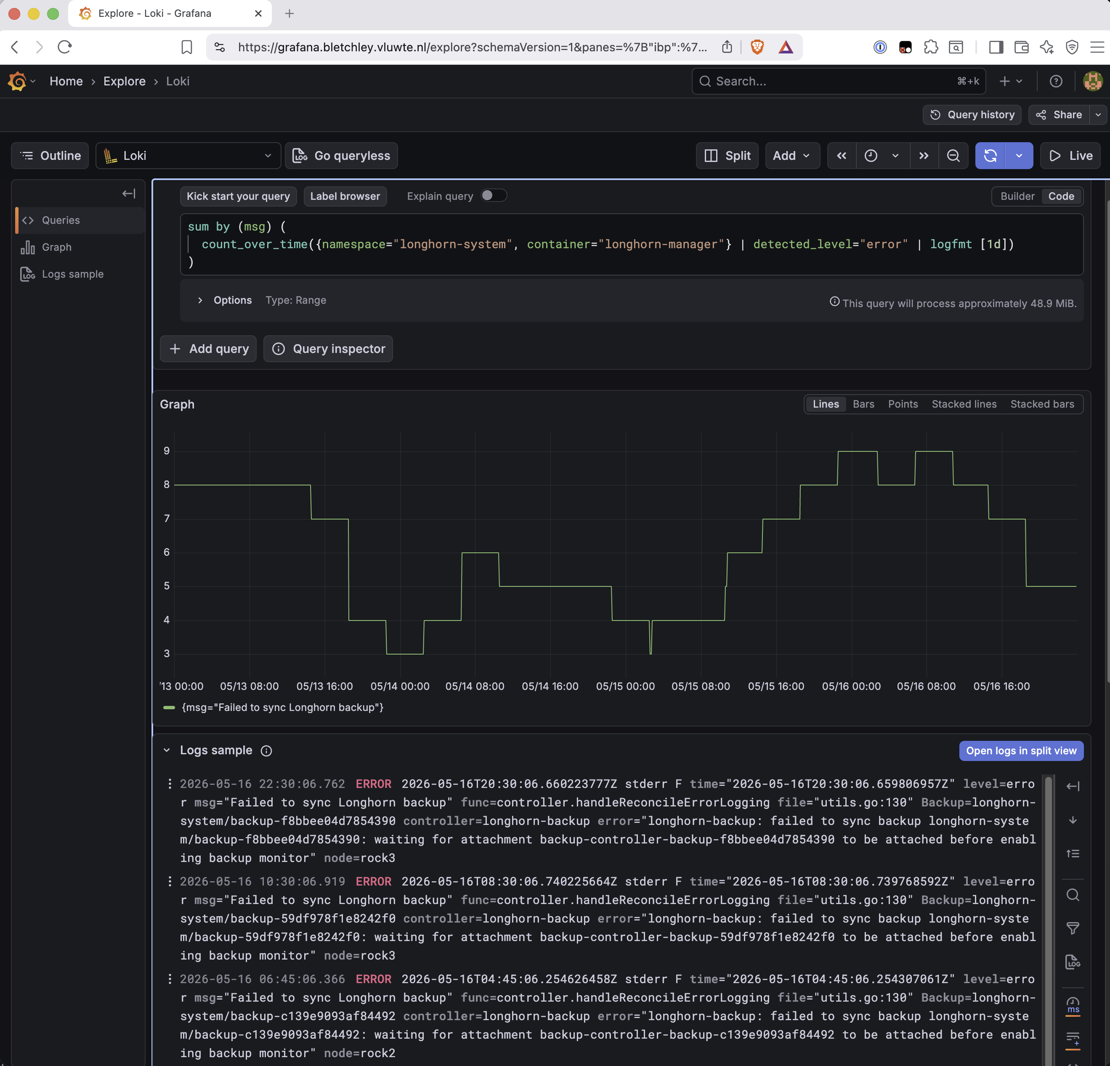
Task: Switch editor to Code mode
Action: click(1061, 196)
